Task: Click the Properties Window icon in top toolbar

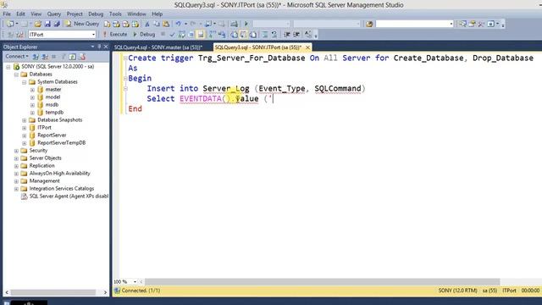Action: (472, 24)
